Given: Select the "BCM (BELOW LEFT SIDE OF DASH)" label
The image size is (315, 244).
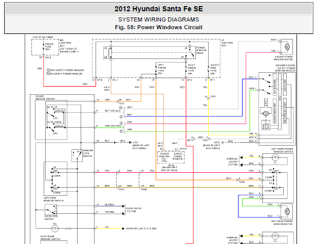Looking at the screenshot, I should coord(169,168).
